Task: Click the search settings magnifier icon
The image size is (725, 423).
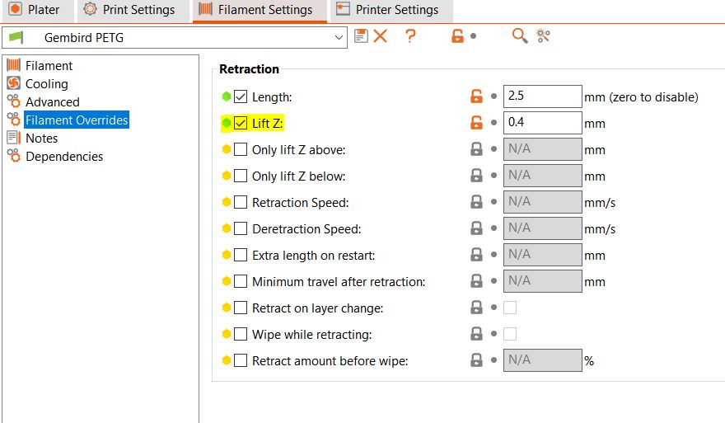Action: point(519,36)
